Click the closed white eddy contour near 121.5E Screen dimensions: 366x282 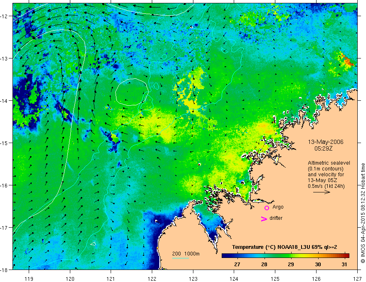coord(132,92)
